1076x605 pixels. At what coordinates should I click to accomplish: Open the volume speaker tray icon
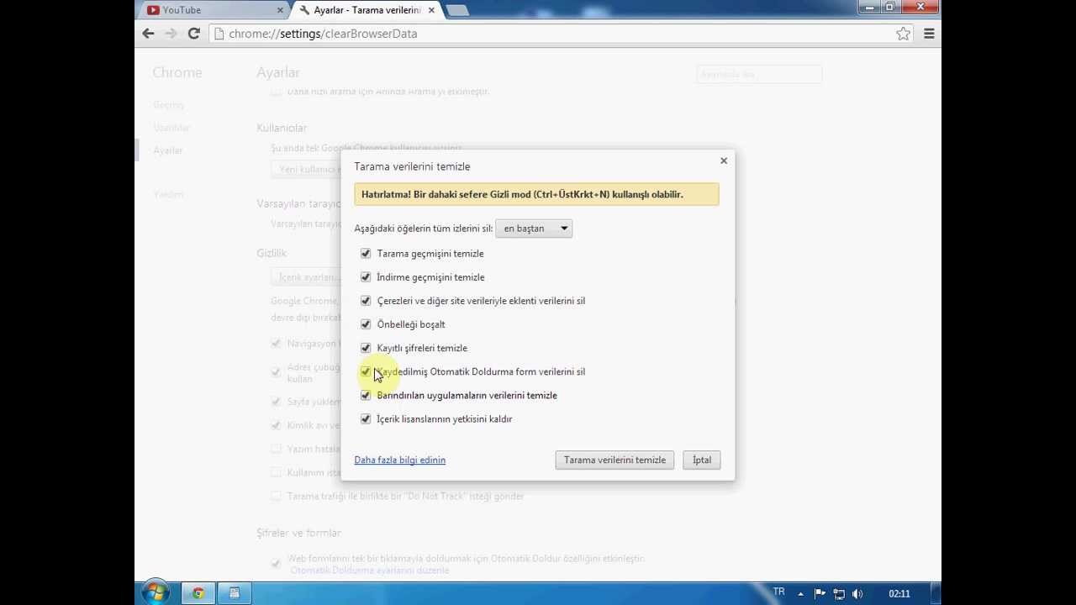pos(857,593)
